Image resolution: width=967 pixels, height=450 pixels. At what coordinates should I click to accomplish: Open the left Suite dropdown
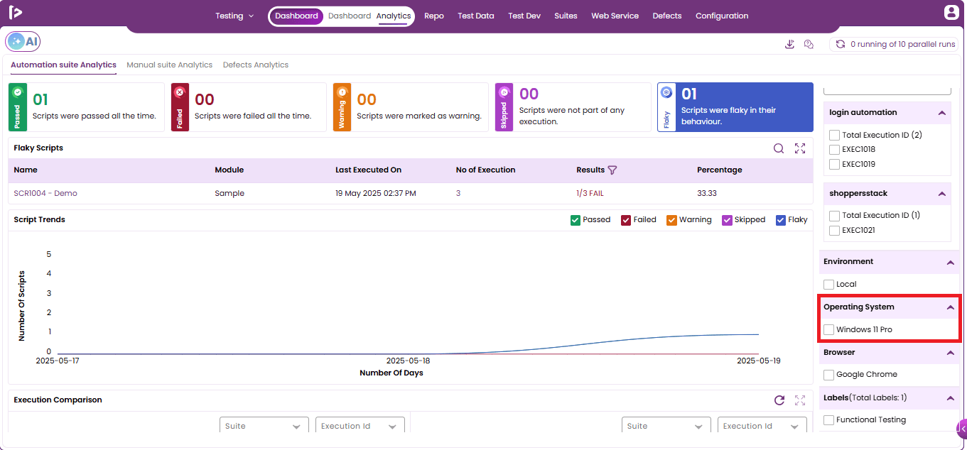[264, 426]
